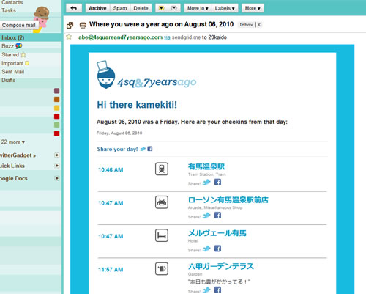The image size is (366, 294).
Task: Expand the TwitterGadget sidebar section
Action: coord(57,155)
